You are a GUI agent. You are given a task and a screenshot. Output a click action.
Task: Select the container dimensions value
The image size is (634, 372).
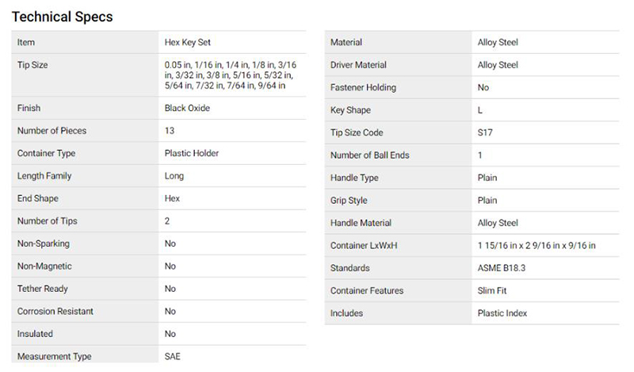[537, 246]
